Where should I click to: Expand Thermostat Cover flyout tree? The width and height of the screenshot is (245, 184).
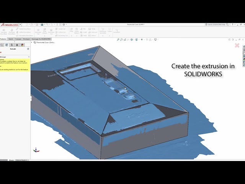pyautogui.click(x=31, y=43)
